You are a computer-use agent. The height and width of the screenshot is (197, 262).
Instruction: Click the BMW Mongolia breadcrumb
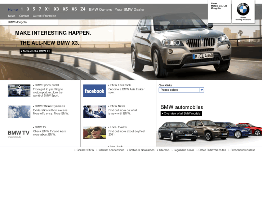coord(17,22)
